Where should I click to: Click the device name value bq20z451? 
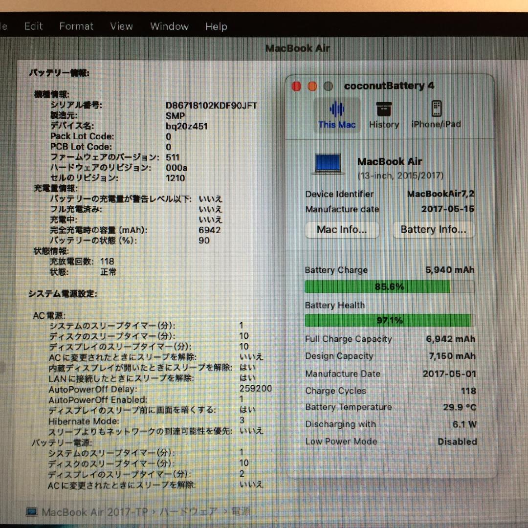pyautogui.click(x=187, y=126)
